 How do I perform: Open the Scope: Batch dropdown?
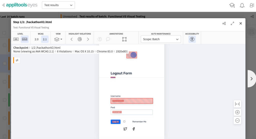point(161,39)
